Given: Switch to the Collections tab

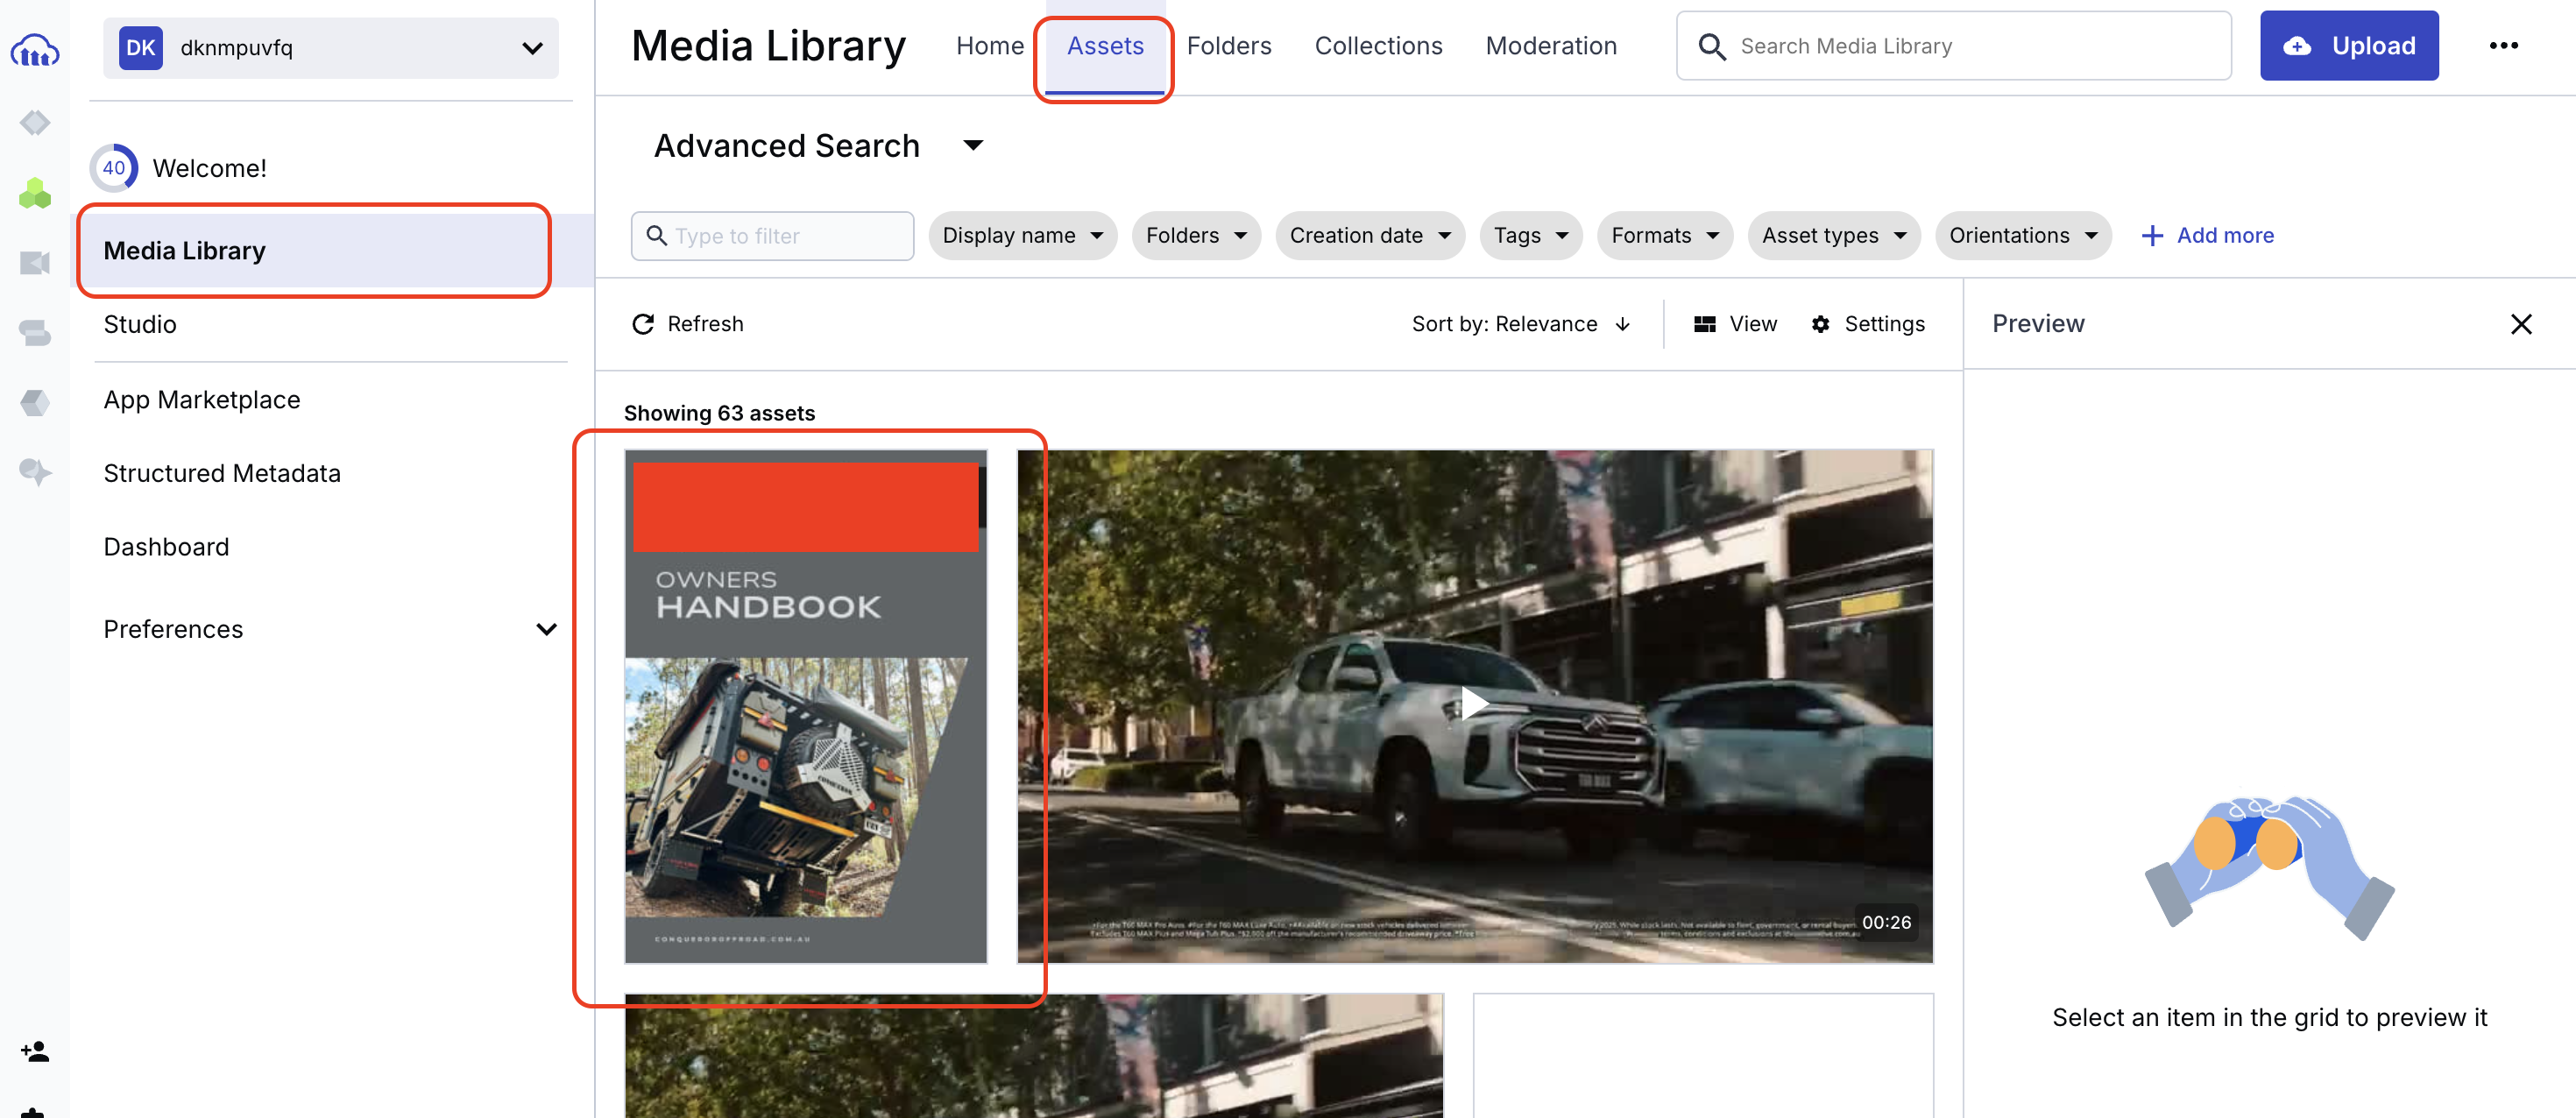Looking at the screenshot, I should [x=1378, y=46].
